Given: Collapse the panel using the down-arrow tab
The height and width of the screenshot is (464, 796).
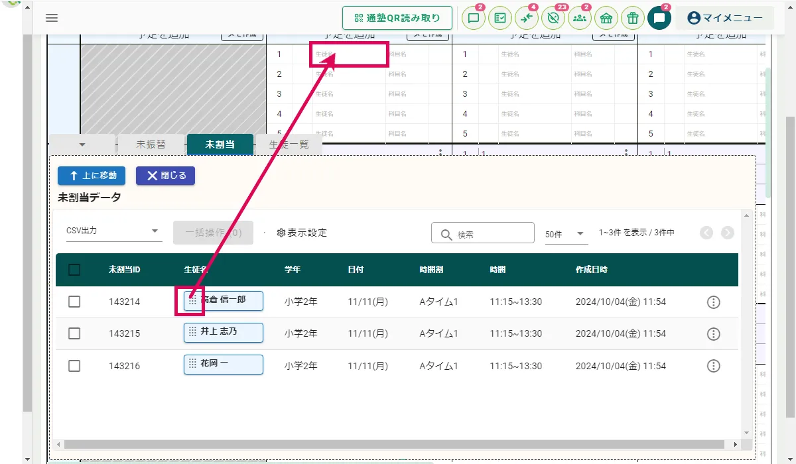Looking at the screenshot, I should 82,144.
